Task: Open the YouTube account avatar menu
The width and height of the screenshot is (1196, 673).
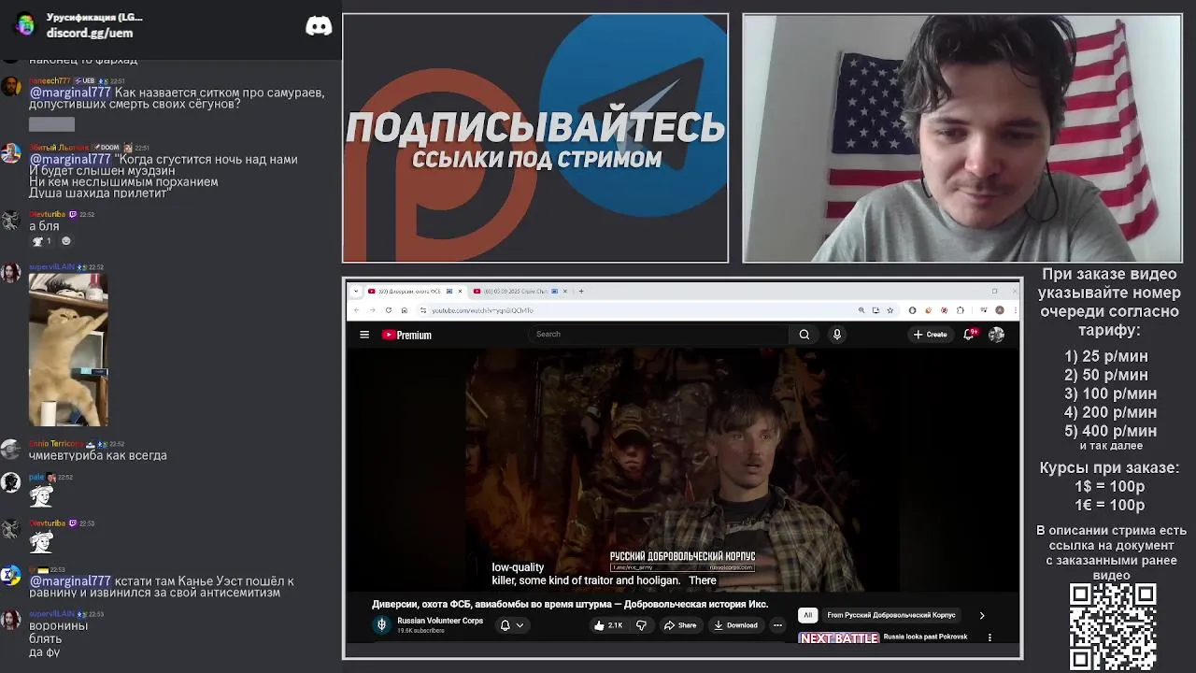Action: (x=996, y=335)
